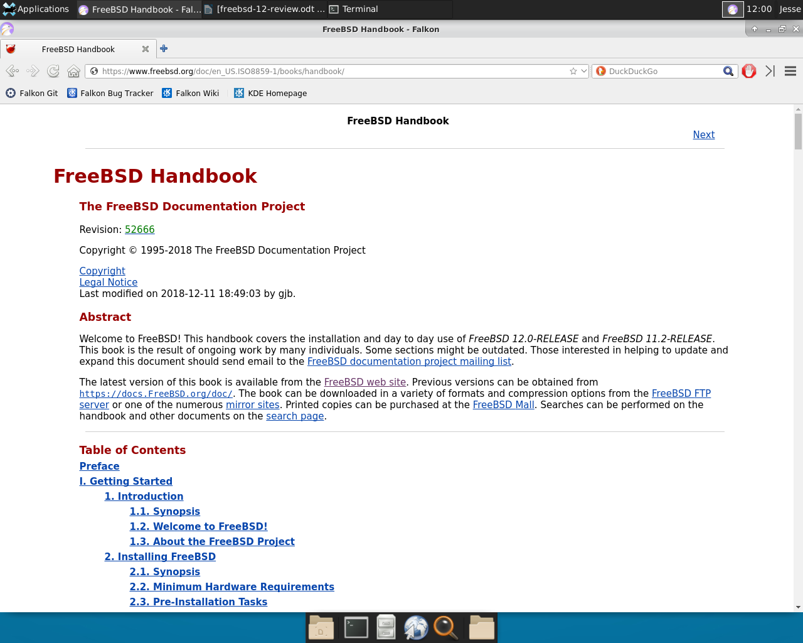Open the file manager drawer dock icon
Image resolution: width=803 pixels, height=643 pixels.
tap(386, 627)
